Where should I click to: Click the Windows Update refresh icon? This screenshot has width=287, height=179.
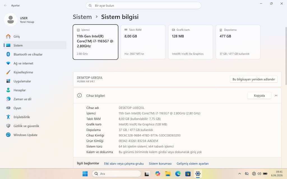pos(8,135)
